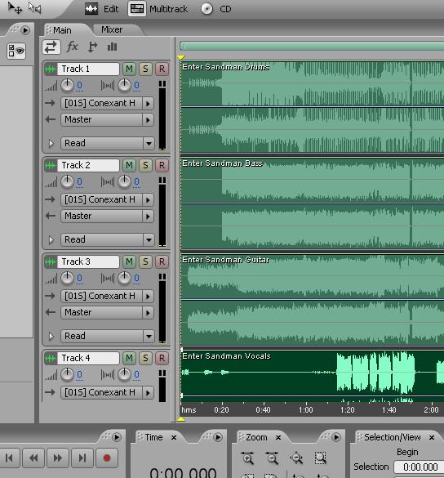444x478 pixels.
Task: Click the Record transport button
Action: pos(107,458)
